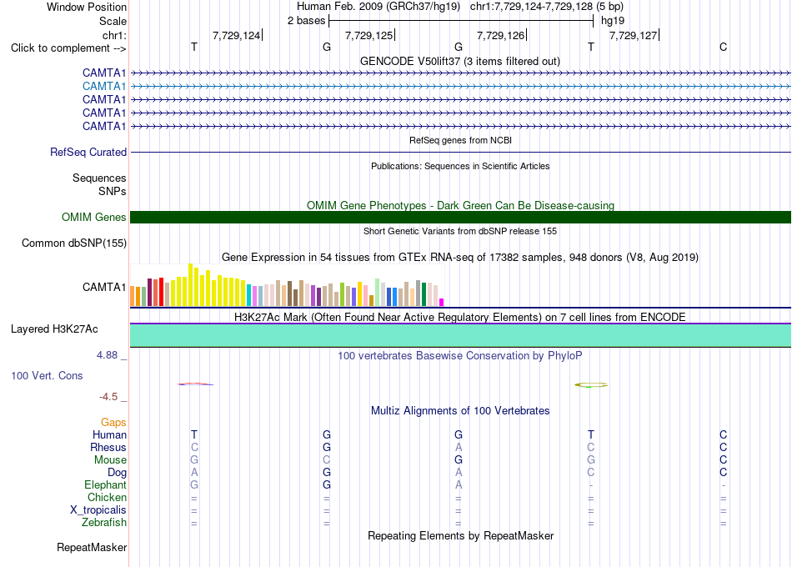792x567 pixels.
Task: Click the 'hg19' text beside the scale bar
Action: pos(613,21)
